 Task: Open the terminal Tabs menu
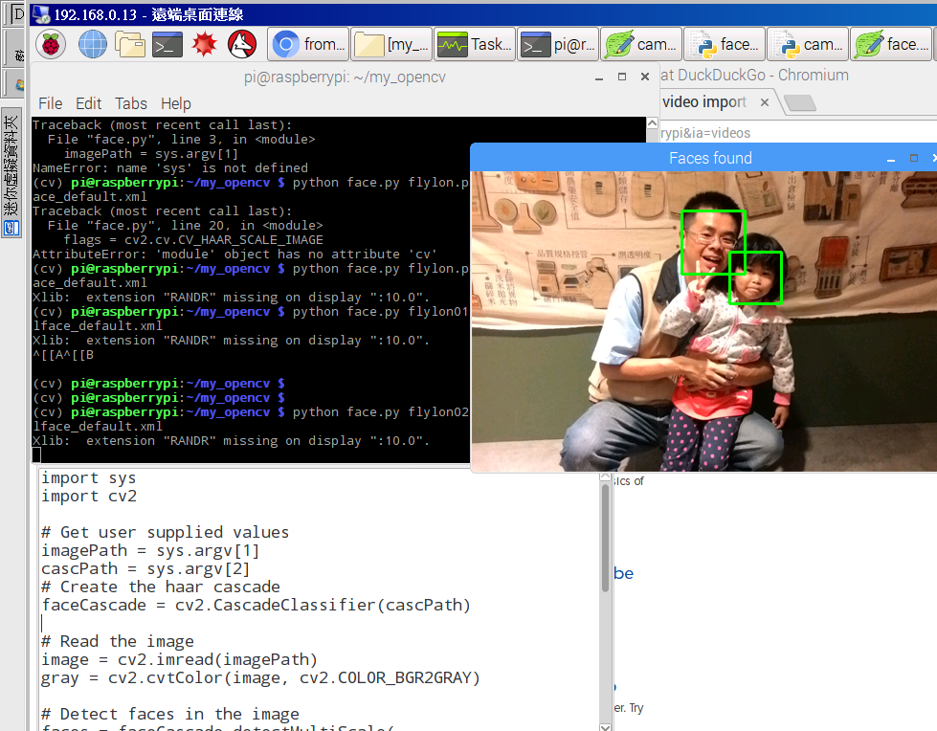[x=131, y=103]
